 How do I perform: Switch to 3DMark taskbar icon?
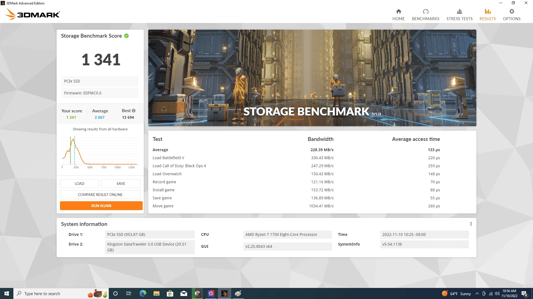[x=225, y=293]
